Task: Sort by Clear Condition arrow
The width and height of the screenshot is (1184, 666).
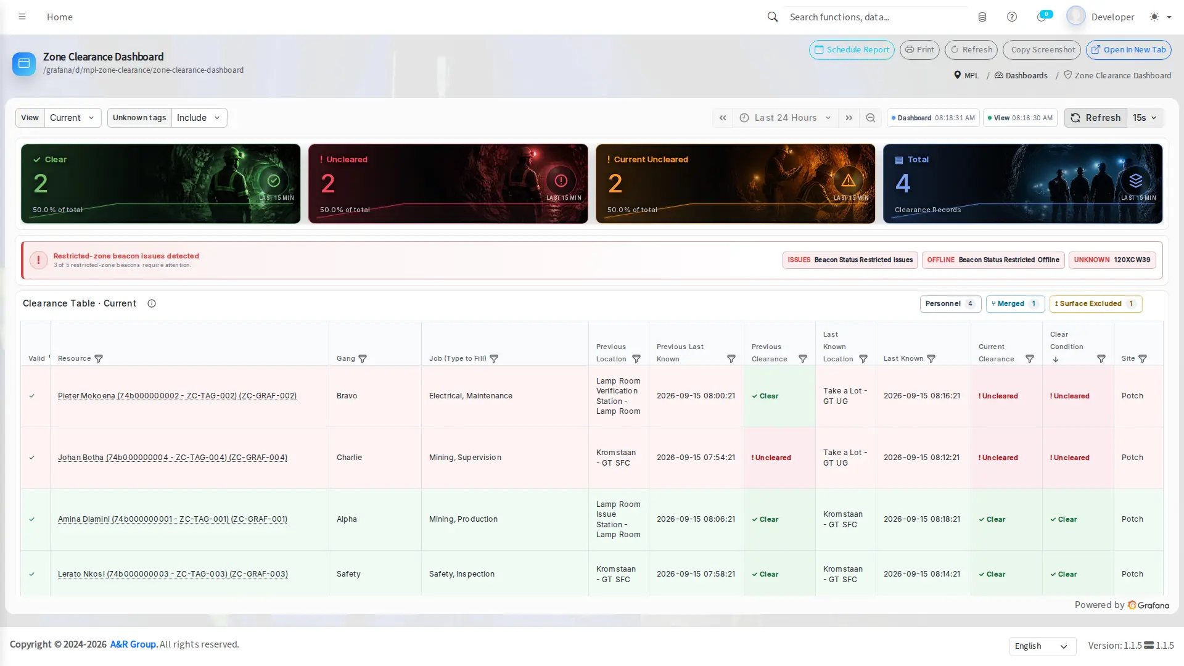Action: [x=1056, y=360]
